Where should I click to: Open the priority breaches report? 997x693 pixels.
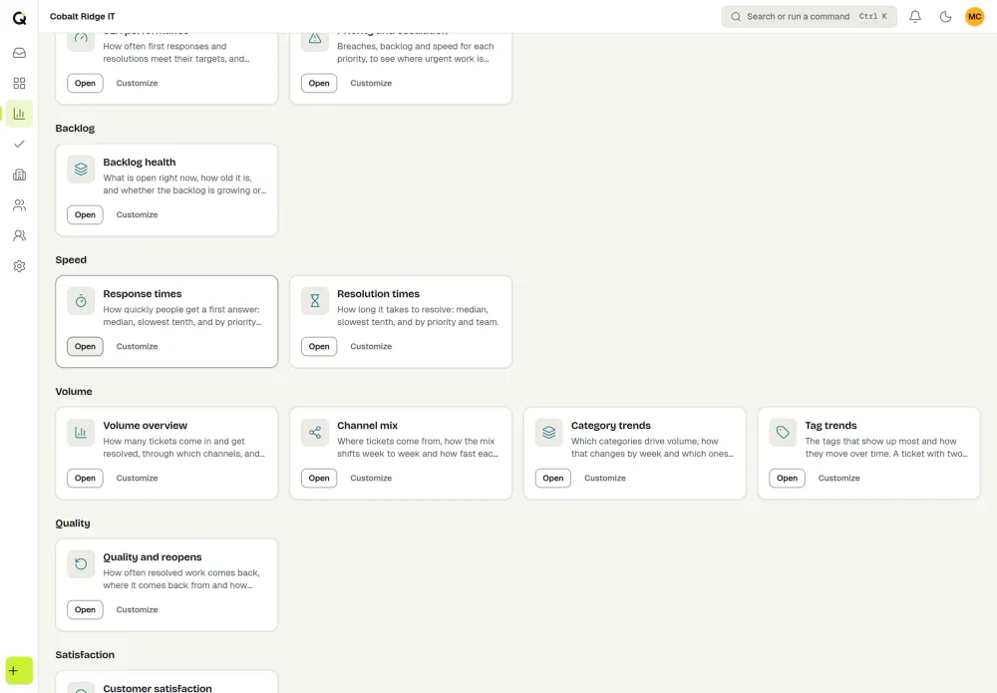point(319,84)
